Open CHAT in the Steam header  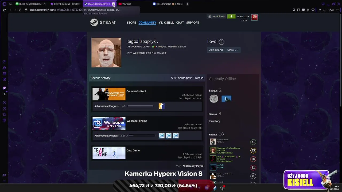click(180, 23)
